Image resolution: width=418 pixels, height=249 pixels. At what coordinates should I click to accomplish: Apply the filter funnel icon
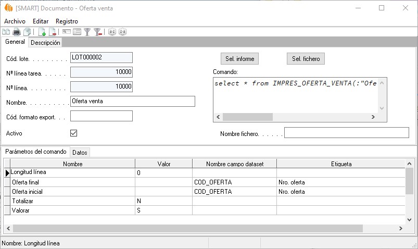pyautogui.click(x=87, y=32)
